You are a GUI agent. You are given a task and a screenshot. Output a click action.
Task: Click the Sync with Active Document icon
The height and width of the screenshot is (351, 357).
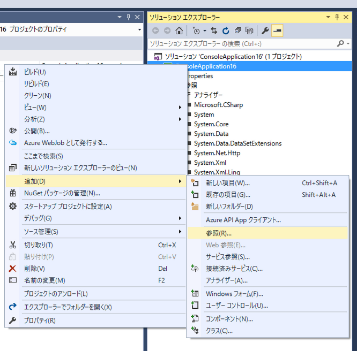214,30
